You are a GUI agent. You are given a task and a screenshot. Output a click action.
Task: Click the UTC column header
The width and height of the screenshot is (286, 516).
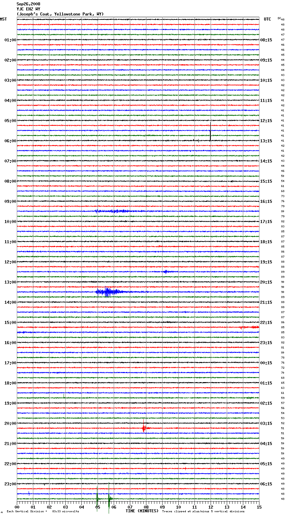coord(267,19)
